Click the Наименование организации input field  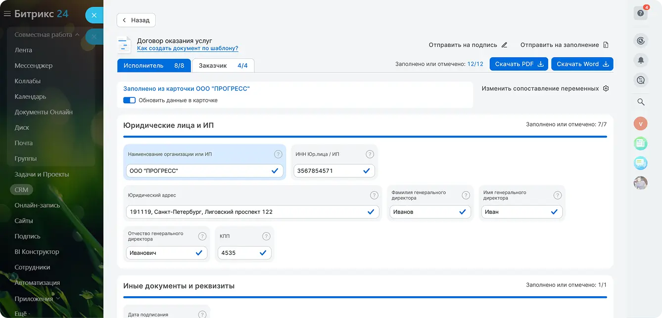(198, 171)
